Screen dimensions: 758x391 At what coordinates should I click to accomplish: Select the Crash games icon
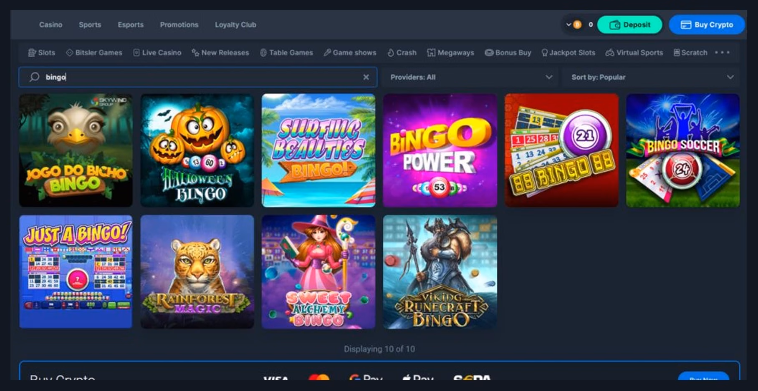[391, 53]
